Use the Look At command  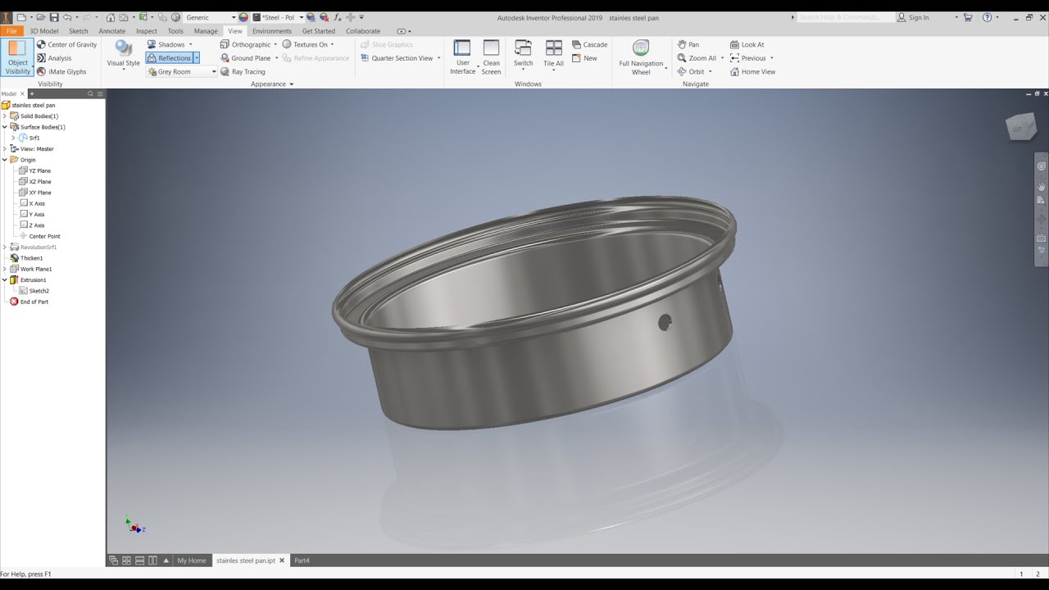[x=747, y=44]
